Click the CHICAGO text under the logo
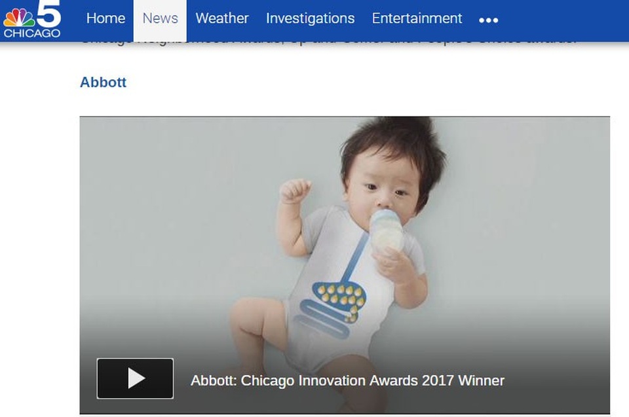 32,33
